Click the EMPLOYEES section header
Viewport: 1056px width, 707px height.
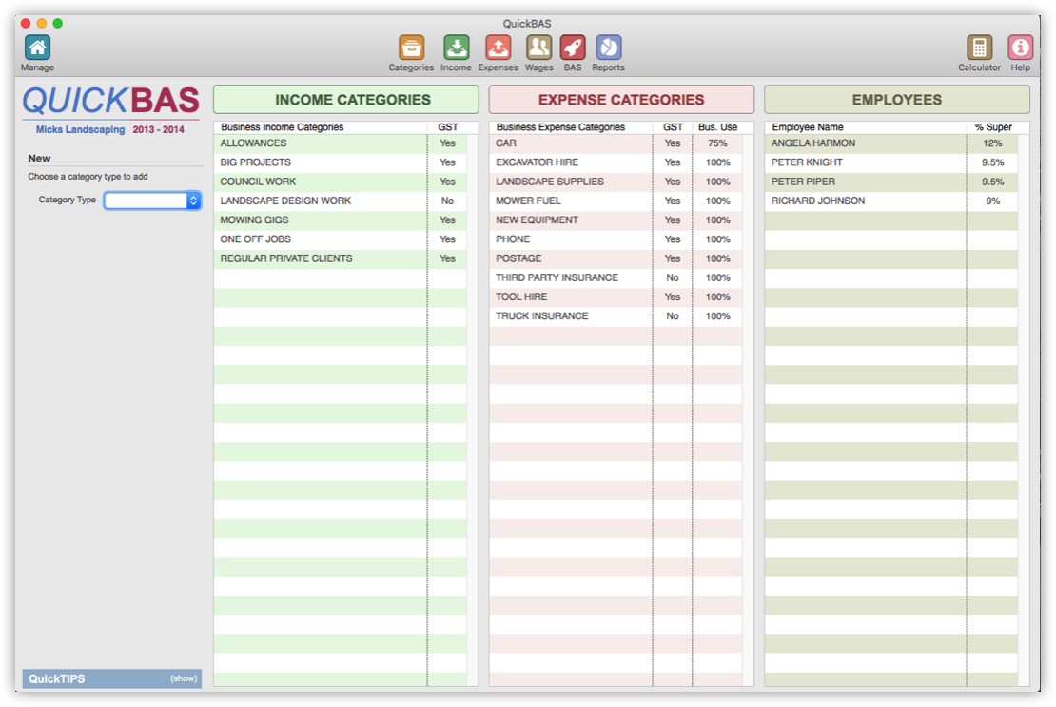pos(895,99)
